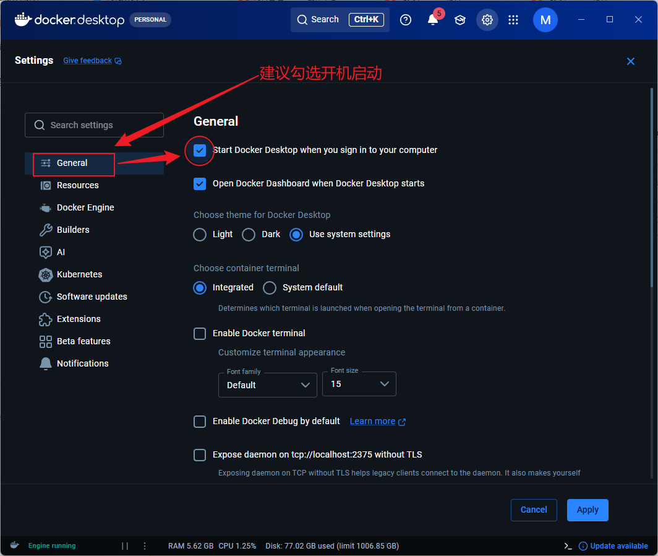Click the Engine running status text

pyautogui.click(x=52, y=545)
